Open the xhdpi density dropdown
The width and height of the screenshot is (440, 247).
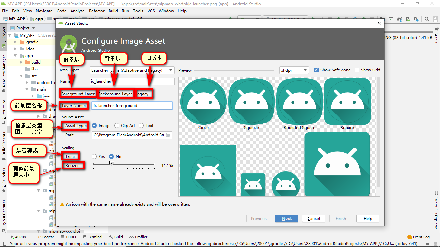tap(294, 70)
